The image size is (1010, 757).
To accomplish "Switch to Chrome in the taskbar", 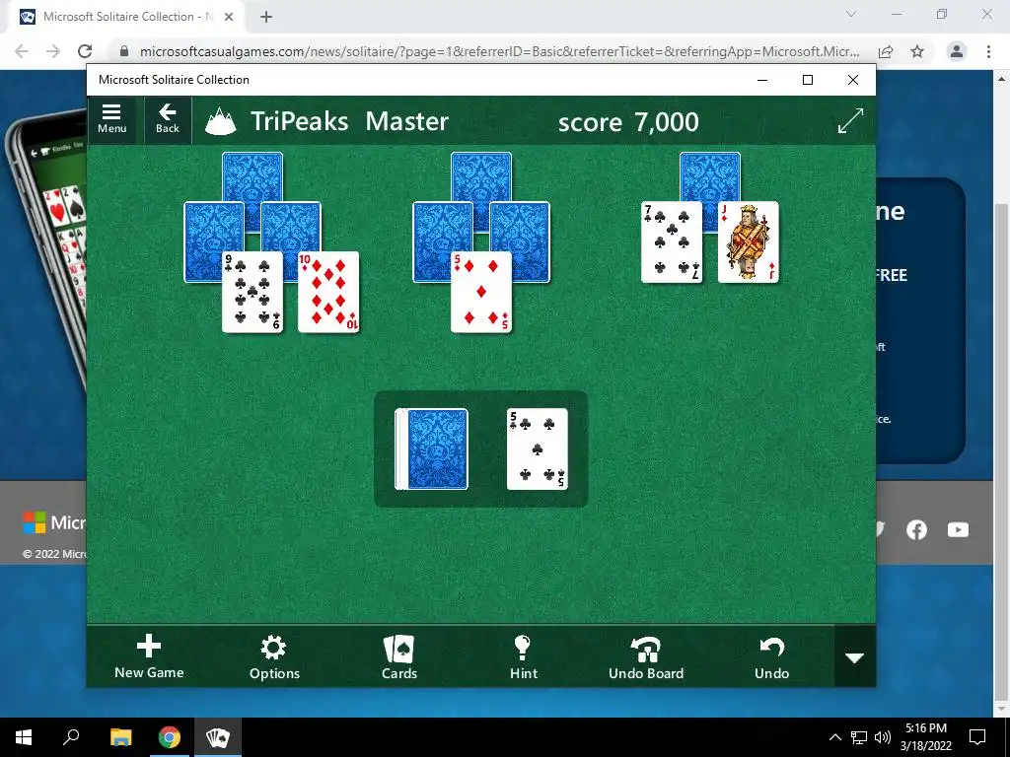I will pyautogui.click(x=170, y=737).
